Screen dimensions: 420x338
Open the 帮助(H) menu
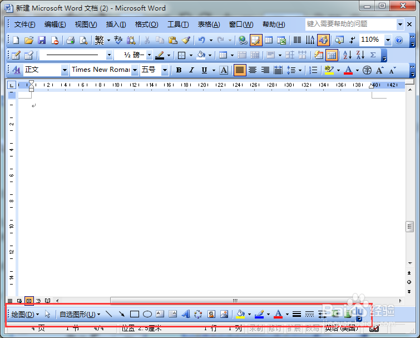pyautogui.click(x=274, y=25)
